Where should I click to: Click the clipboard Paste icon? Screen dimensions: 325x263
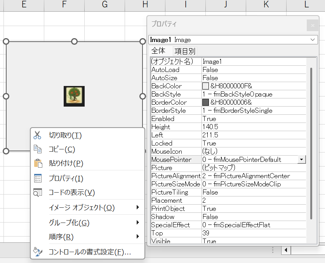tap(38, 163)
